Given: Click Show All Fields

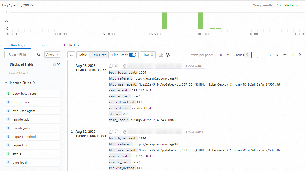Looking at the screenshot, I should click(18, 73).
